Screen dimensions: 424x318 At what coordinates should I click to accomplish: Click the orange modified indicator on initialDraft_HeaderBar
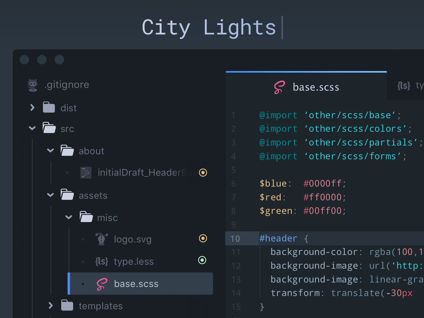(203, 173)
